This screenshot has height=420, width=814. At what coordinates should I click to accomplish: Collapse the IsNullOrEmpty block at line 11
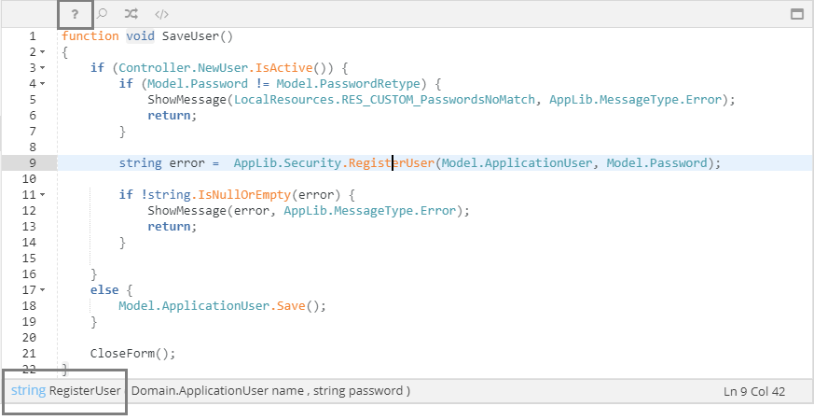[43, 195]
